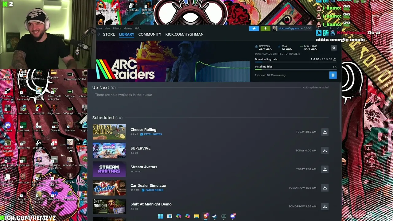The width and height of the screenshot is (393, 221).
Task: Open Steam Games menu
Action: click(x=128, y=28)
